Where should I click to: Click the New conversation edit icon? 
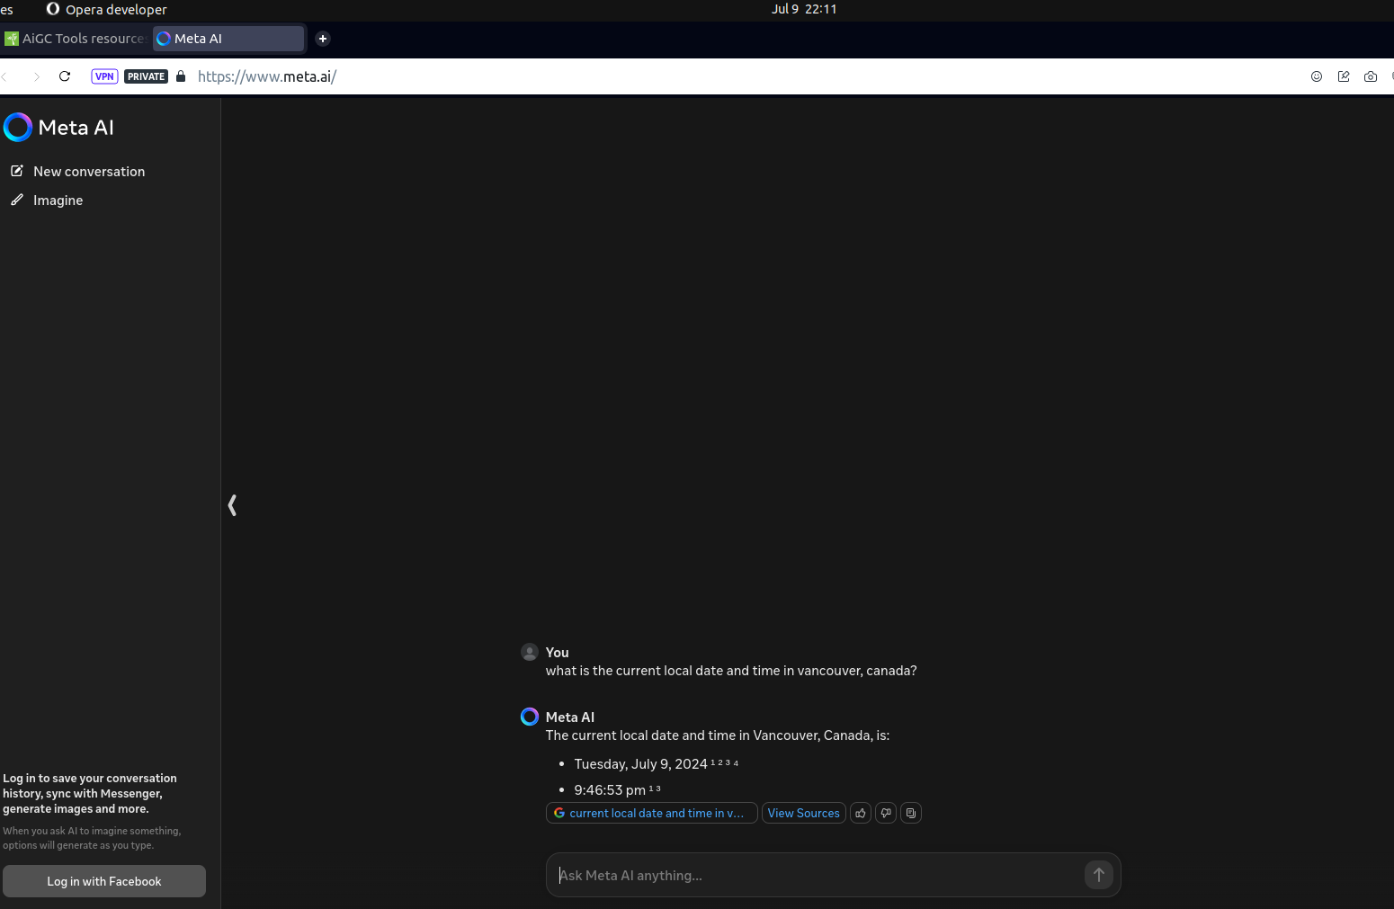click(17, 171)
